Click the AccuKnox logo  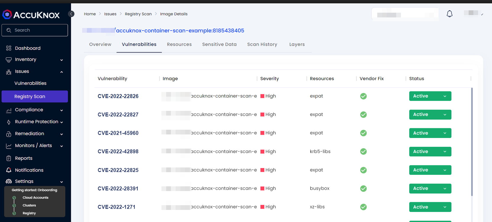click(x=31, y=15)
